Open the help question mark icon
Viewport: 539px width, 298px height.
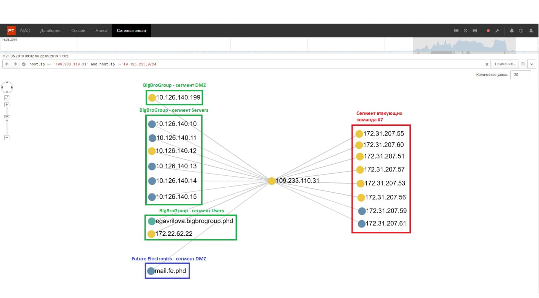[521, 31]
